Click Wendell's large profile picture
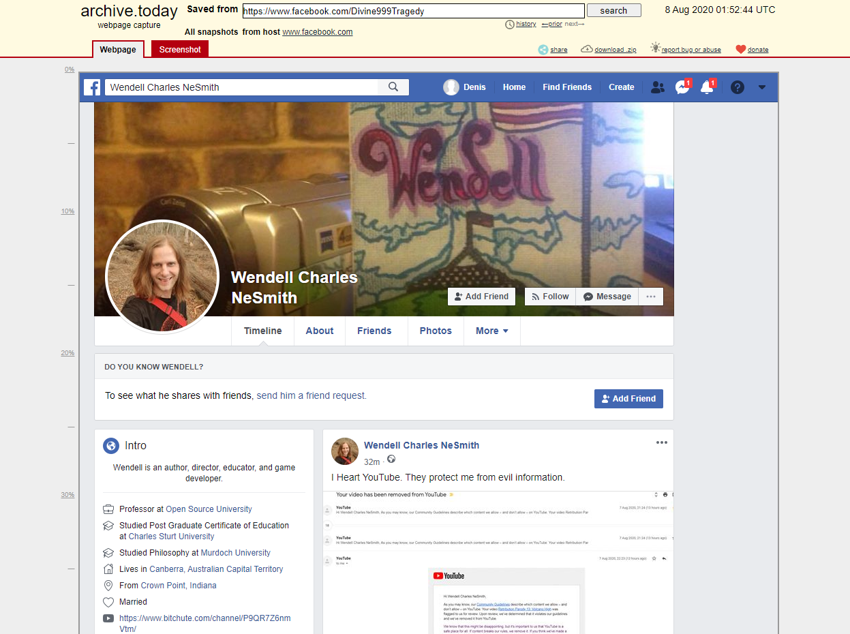850x634 pixels. [162, 277]
